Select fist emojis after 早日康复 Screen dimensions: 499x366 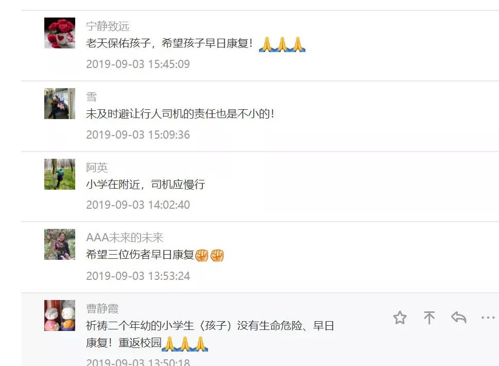coord(210,255)
